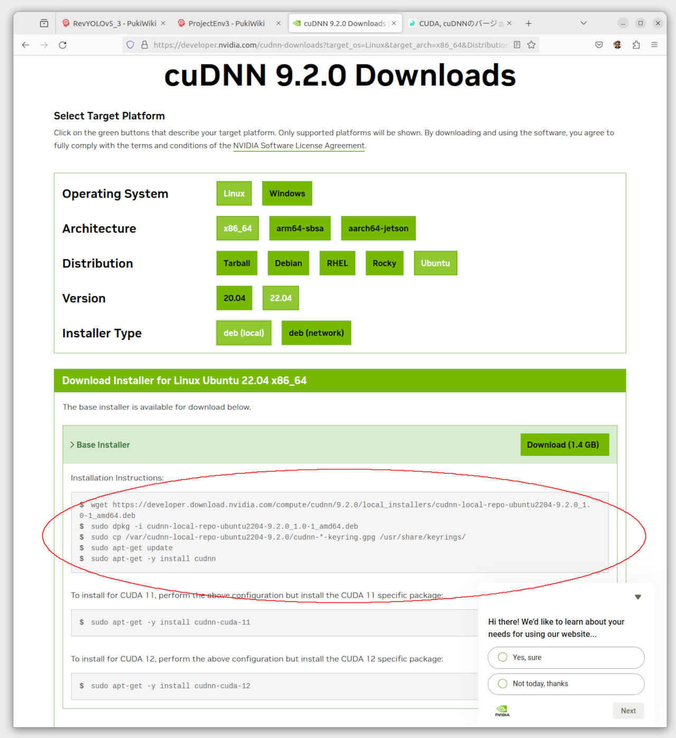Open the list all tabs dropdown
Screen dimensions: 676x738
pos(584,23)
